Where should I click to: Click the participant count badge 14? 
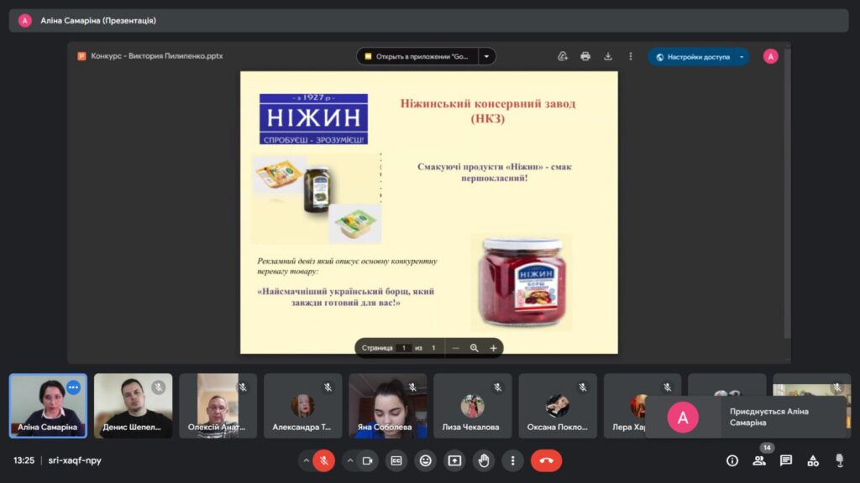[767, 448]
